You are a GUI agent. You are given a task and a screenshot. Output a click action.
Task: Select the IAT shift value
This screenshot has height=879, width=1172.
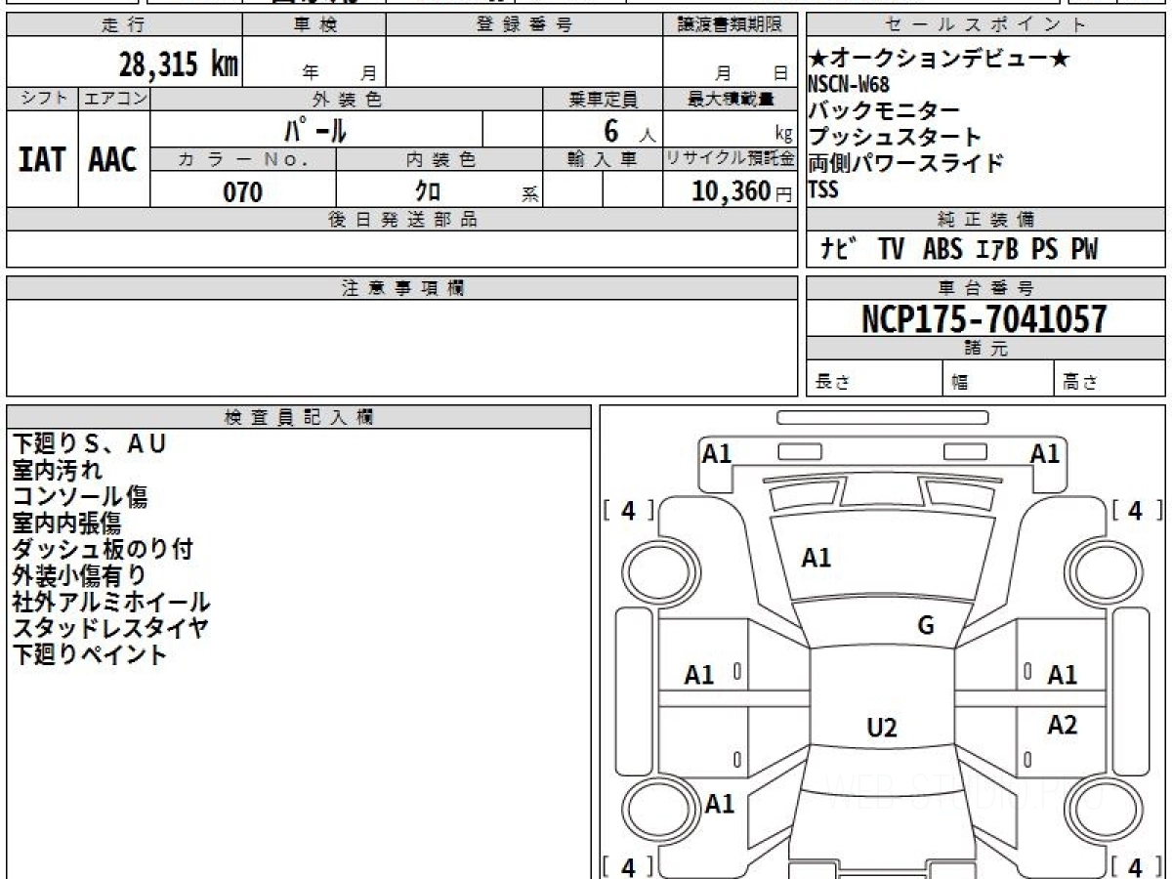(x=42, y=159)
